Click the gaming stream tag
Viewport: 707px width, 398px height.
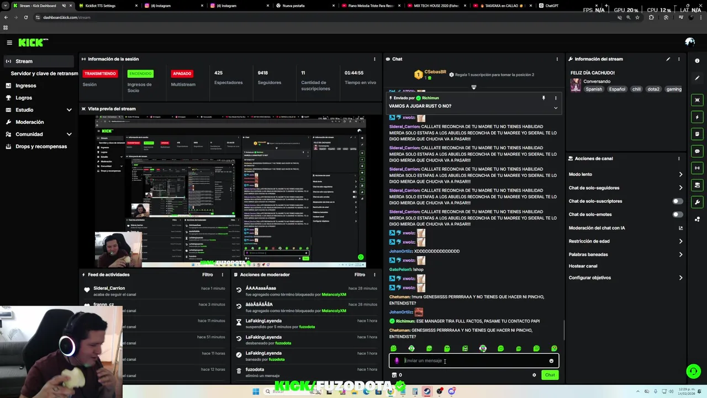674,89
